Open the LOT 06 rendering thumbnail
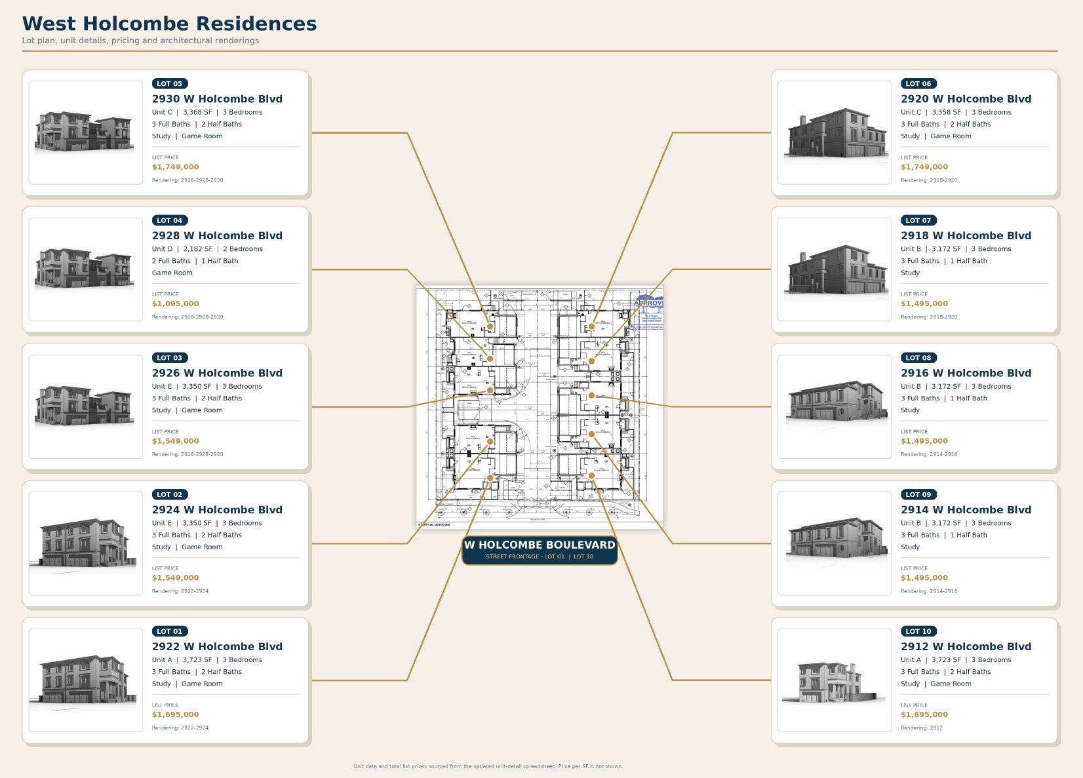This screenshot has height=778, width=1083. tap(835, 132)
